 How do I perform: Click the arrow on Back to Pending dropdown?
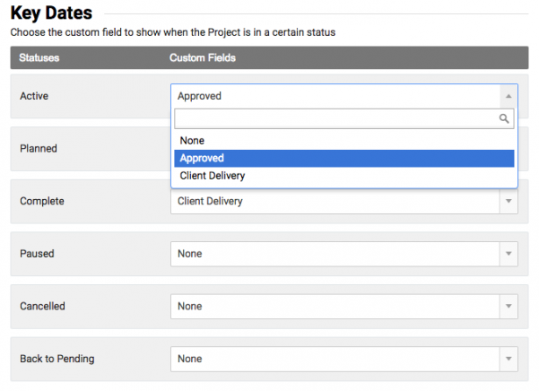tap(509, 359)
